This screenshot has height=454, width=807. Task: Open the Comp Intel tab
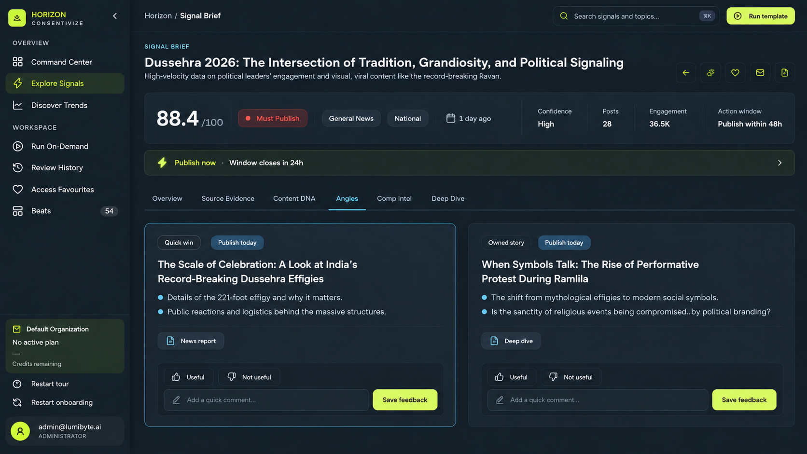(x=394, y=199)
